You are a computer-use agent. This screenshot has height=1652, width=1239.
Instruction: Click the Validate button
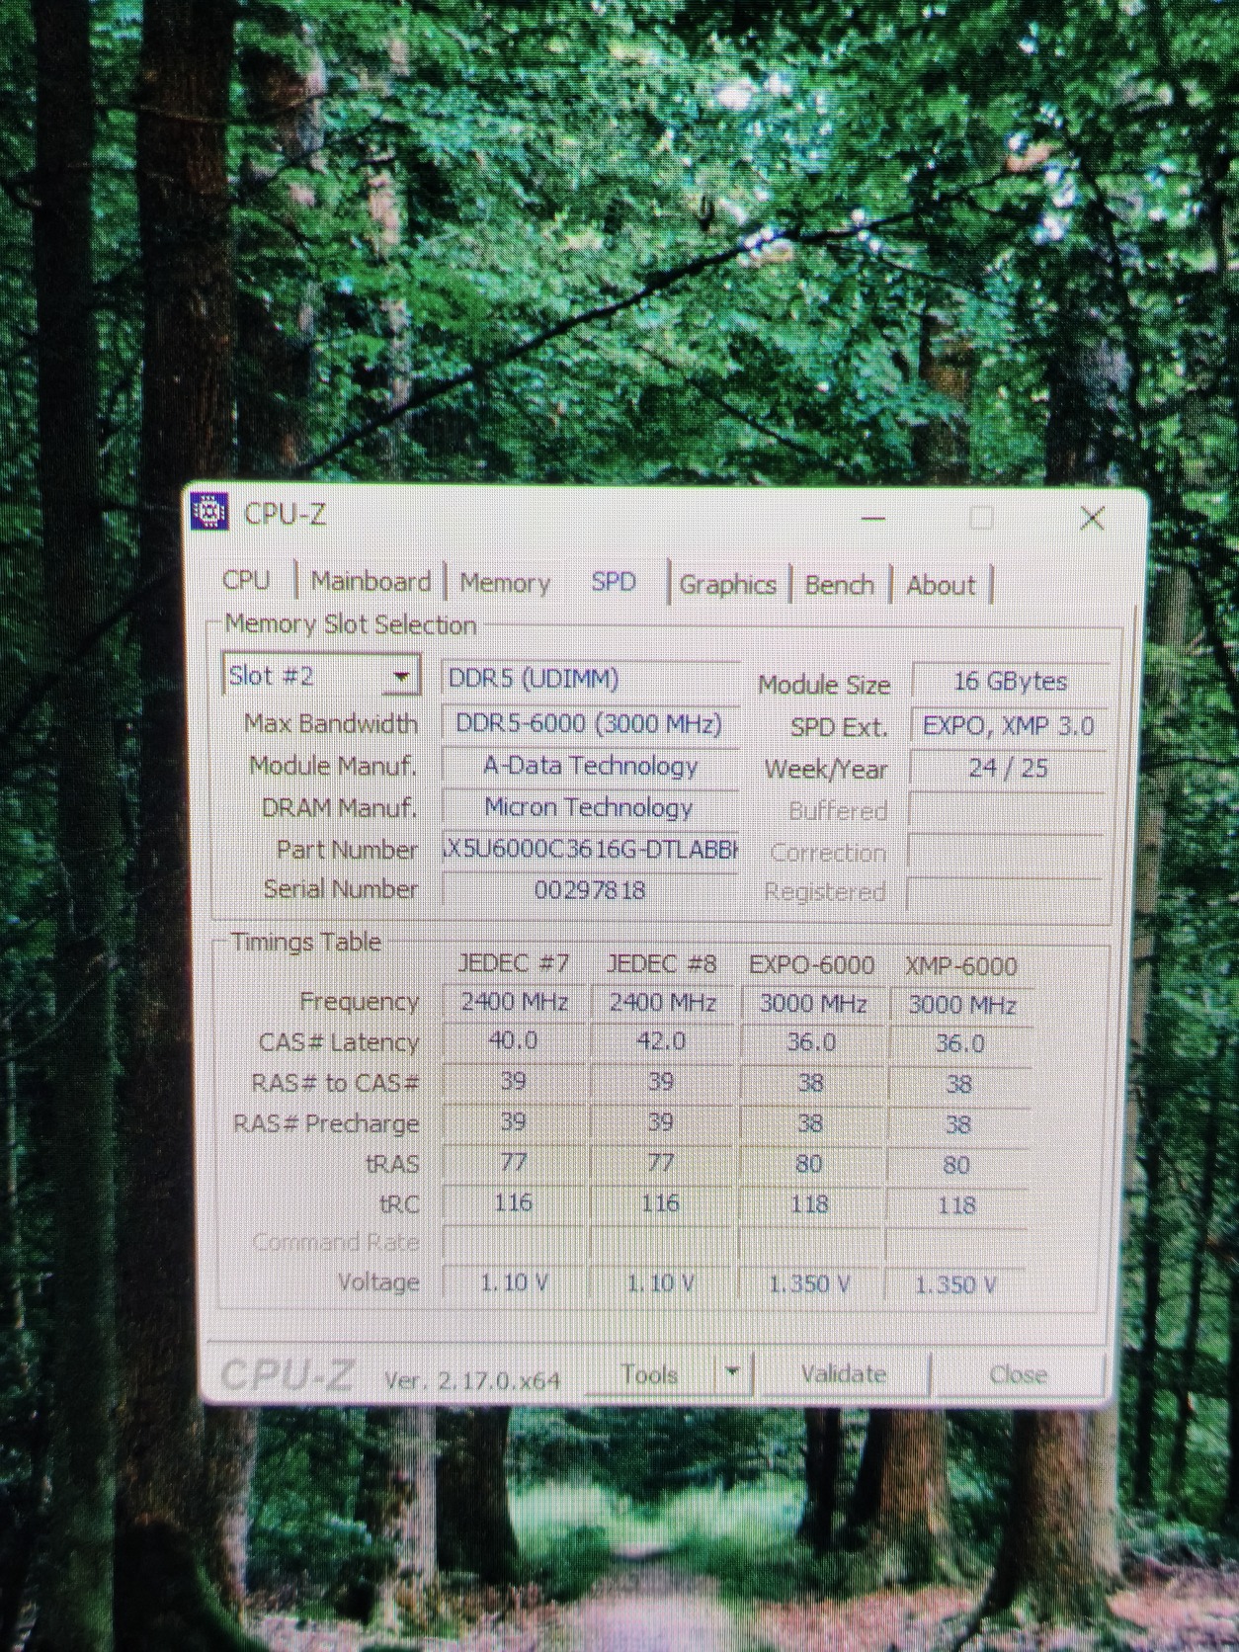point(845,1374)
